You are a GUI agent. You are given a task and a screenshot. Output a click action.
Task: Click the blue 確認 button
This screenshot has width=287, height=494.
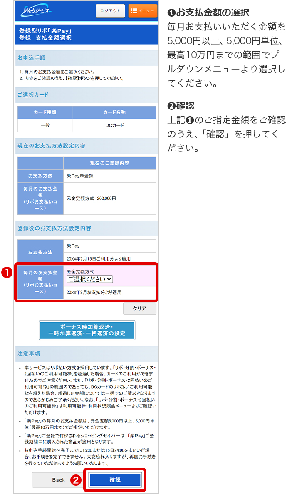[x=115, y=480]
